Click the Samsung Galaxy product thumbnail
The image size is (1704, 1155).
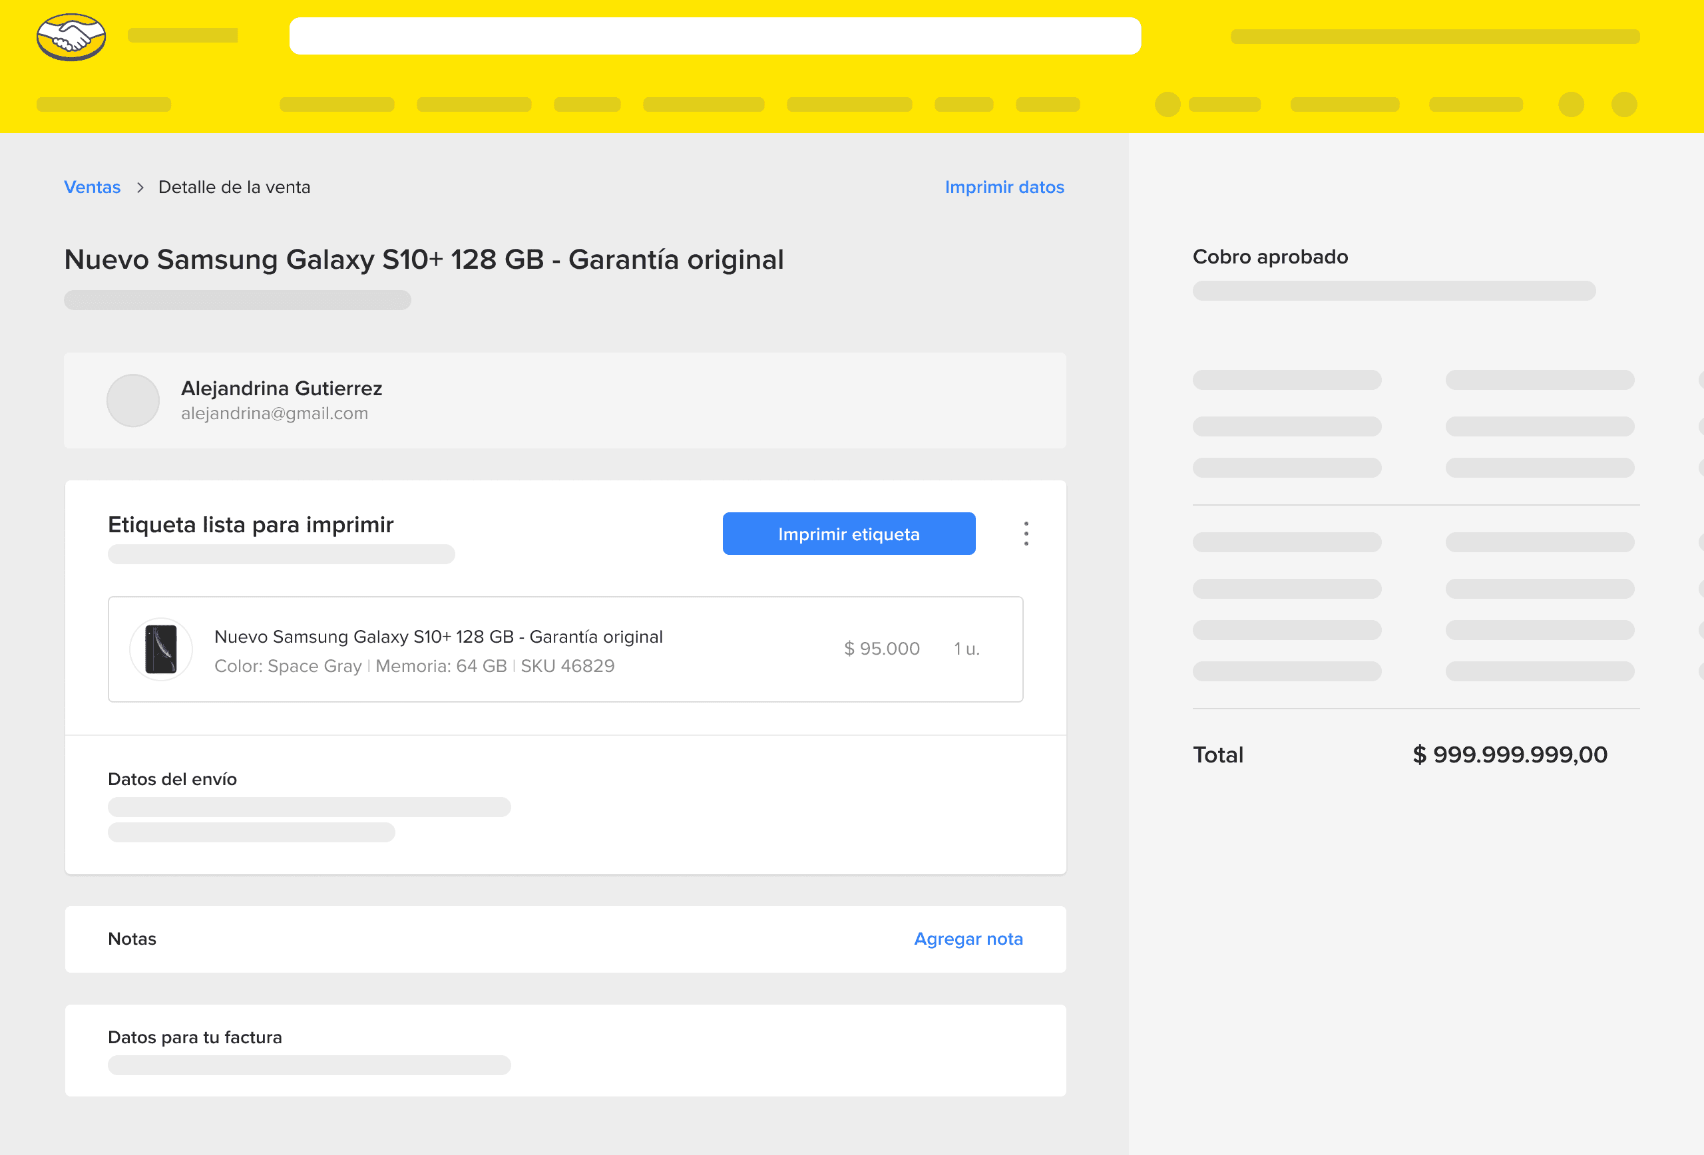[x=161, y=649]
